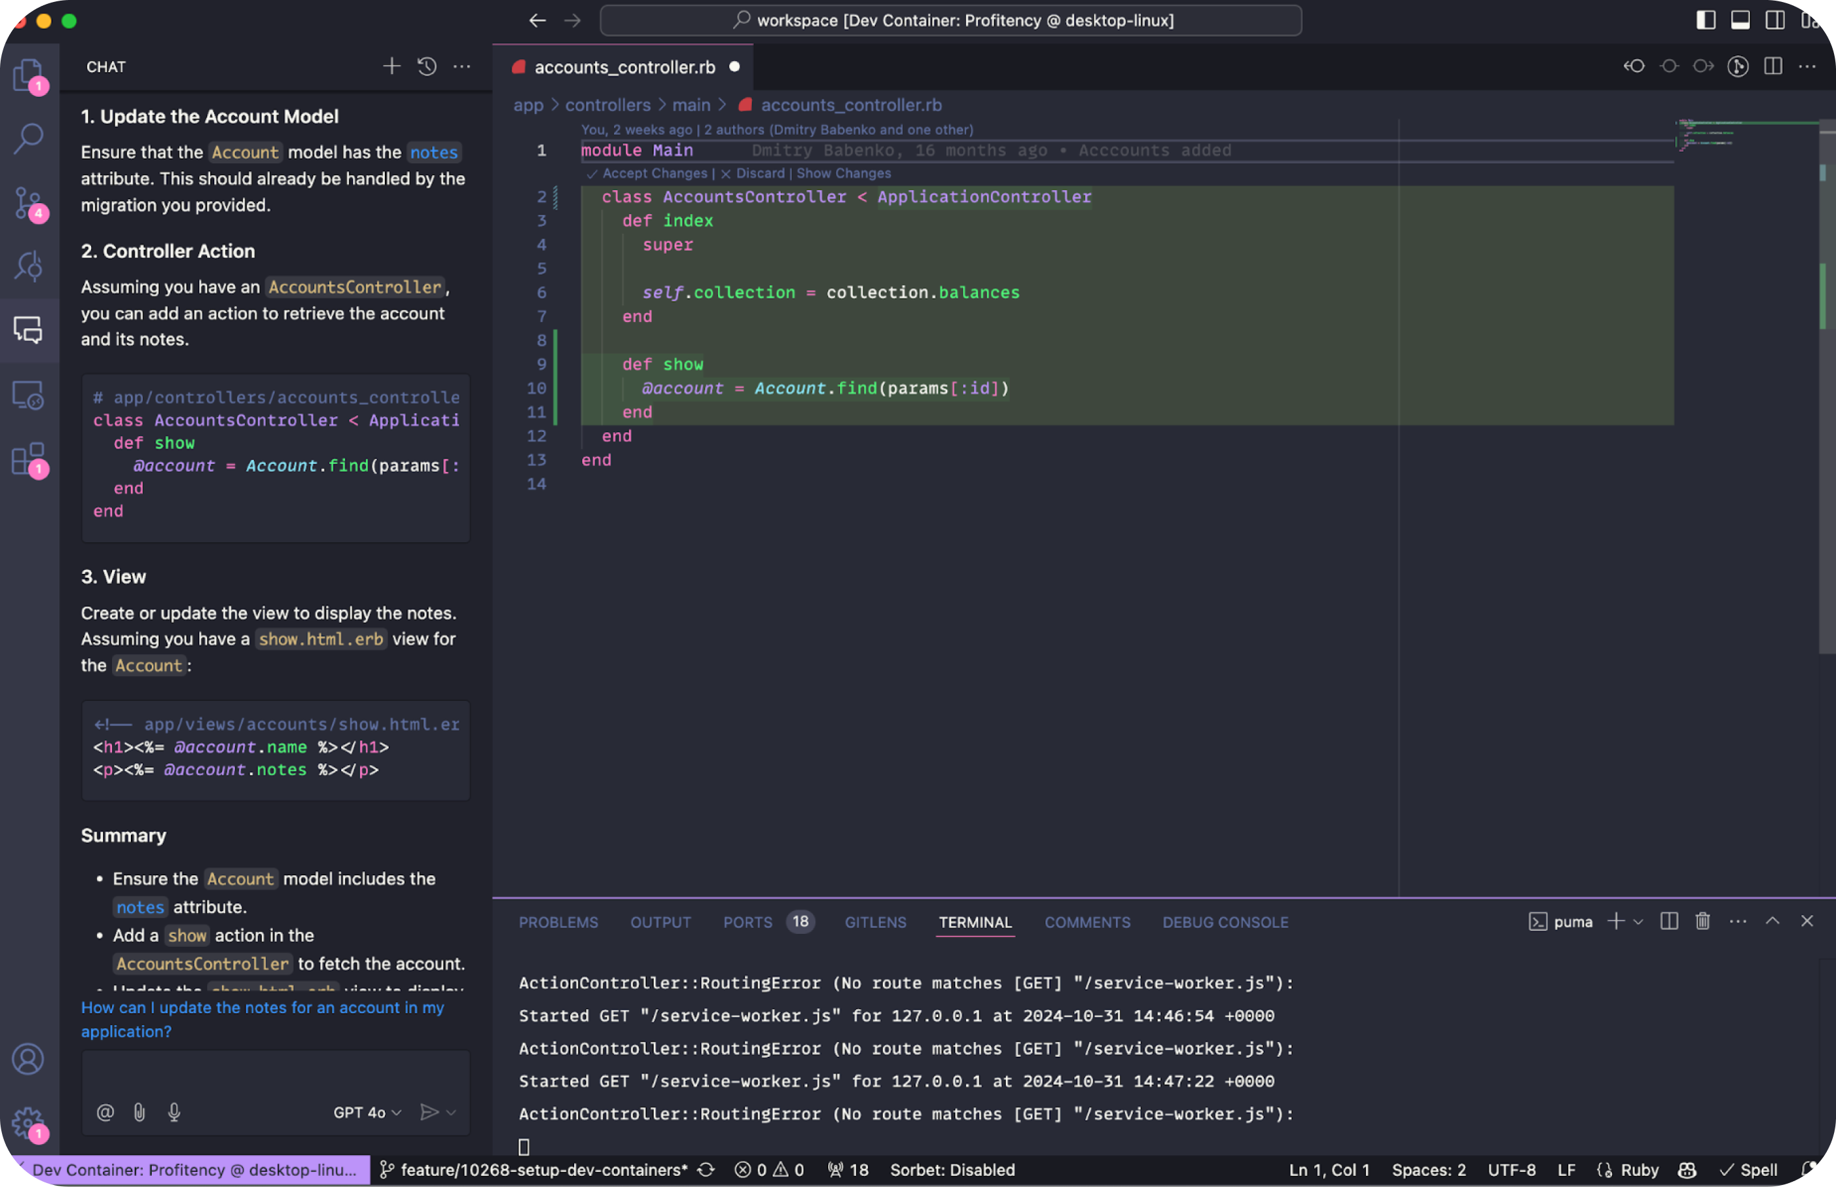Open the Source Control view icon
Viewport: 1836px width, 1187px height.
click(29, 203)
